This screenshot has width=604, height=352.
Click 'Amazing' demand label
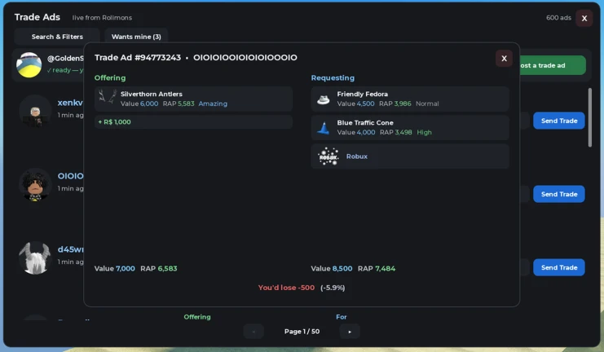pyautogui.click(x=213, y=103)
